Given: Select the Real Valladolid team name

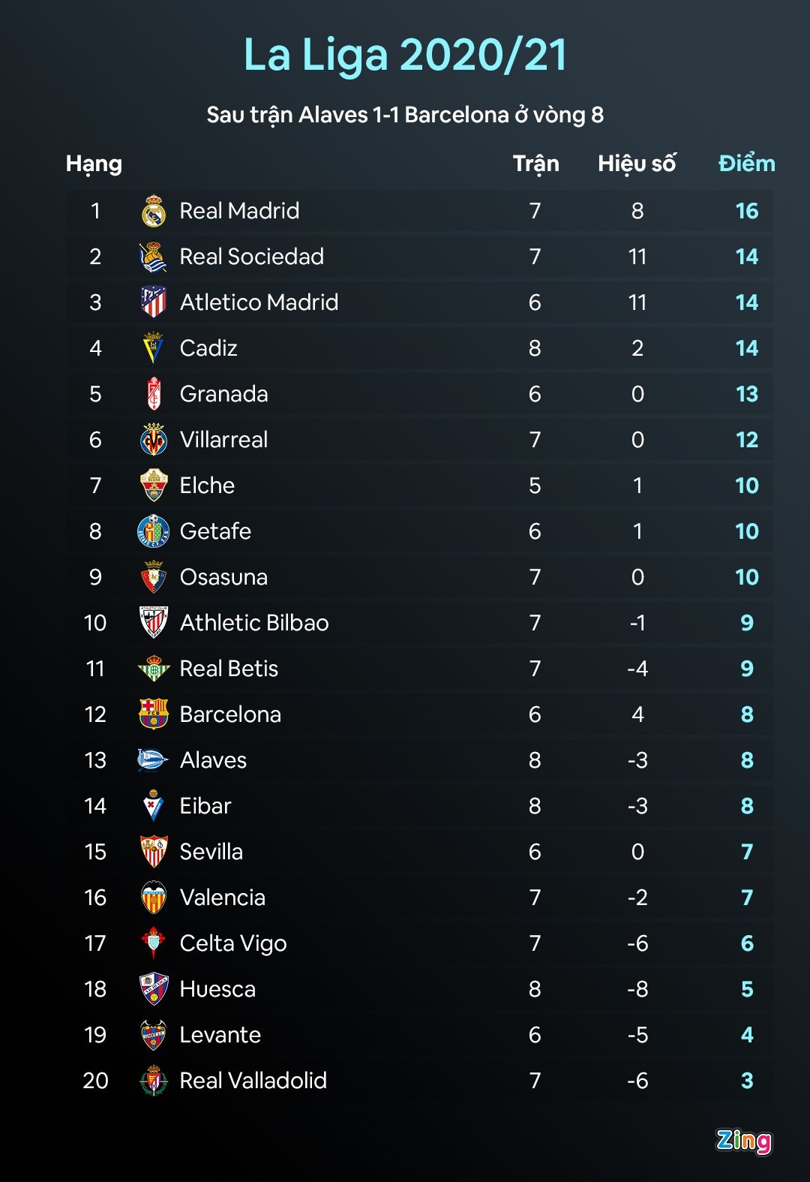Looking at the screenshot, I should (x=253, y=1081).
